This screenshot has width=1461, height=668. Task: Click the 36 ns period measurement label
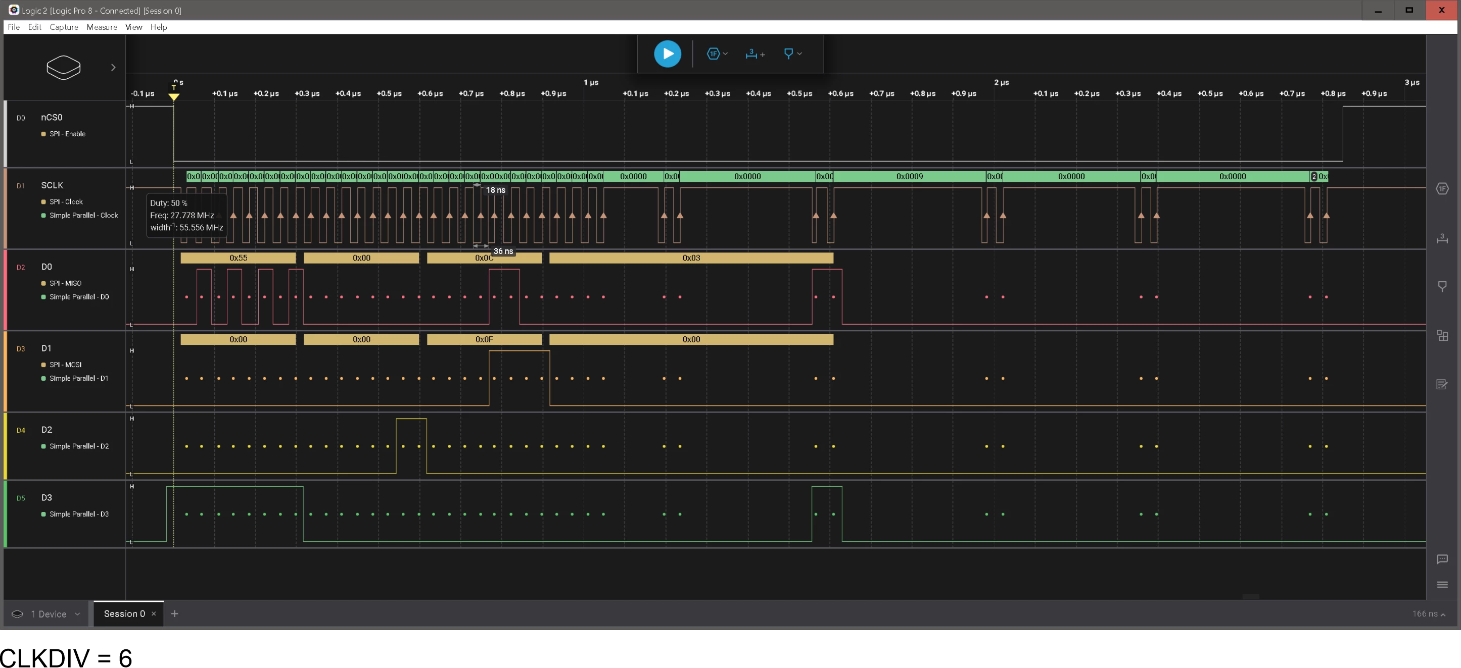pyautogui.click(x=503, y=251)
